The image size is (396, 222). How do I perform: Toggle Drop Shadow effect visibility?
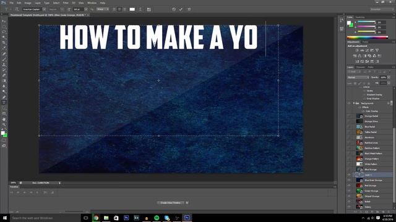pyautogui.click(x=364, y=99)
